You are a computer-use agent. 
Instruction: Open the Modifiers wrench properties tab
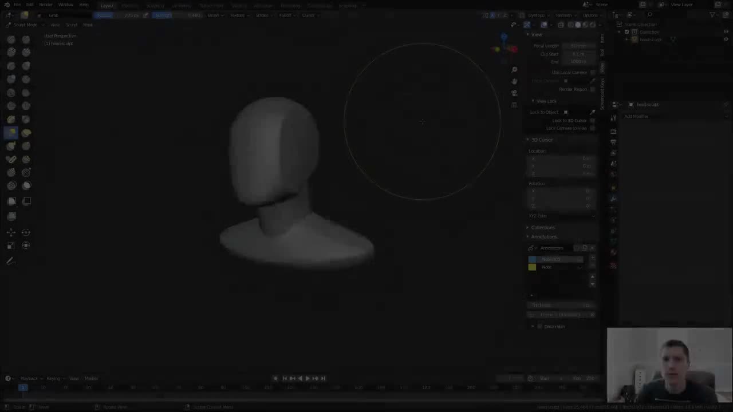pos(613,198)
